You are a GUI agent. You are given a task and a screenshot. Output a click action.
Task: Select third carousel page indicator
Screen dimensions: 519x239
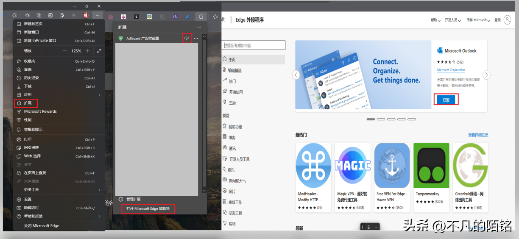click(x=391, y=119)
